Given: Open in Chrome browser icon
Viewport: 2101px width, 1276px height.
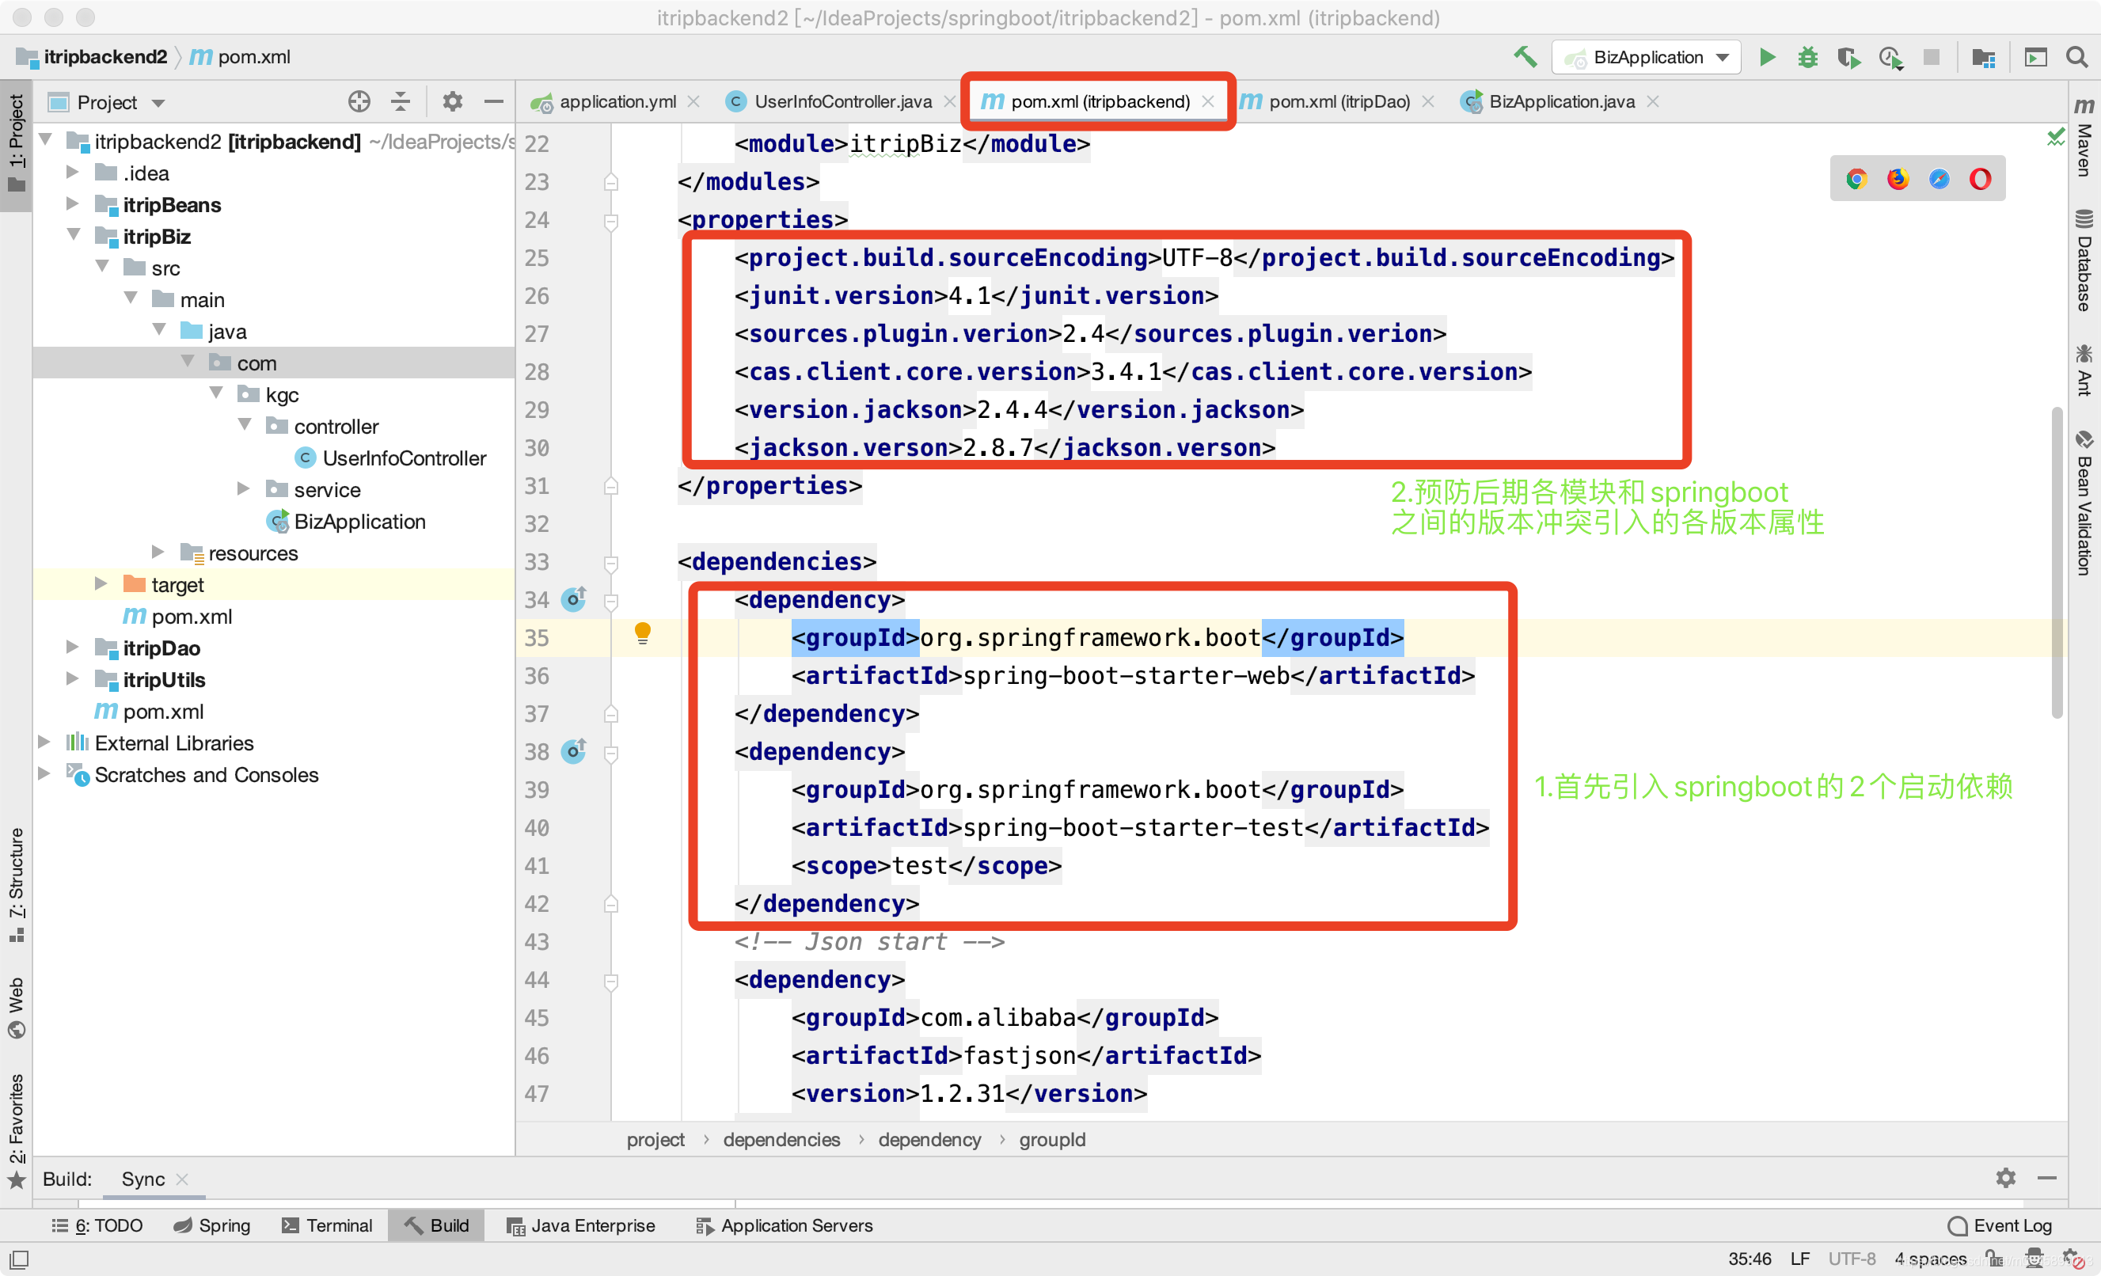Looking at the screenshot, I should click(1856, 179).
